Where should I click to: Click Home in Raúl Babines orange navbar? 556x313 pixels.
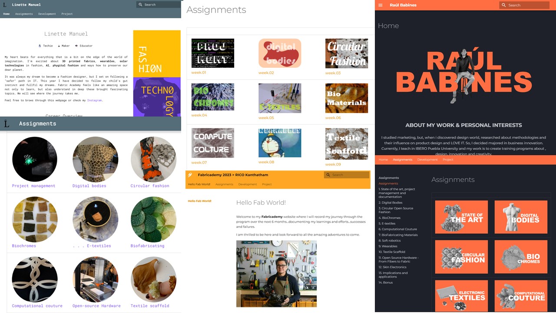coord(383,160)
